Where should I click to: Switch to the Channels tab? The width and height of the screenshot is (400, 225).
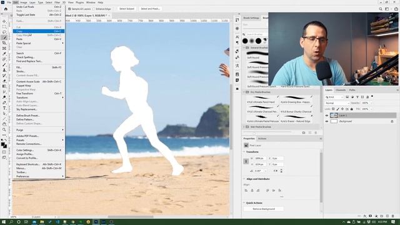[340, 90]
